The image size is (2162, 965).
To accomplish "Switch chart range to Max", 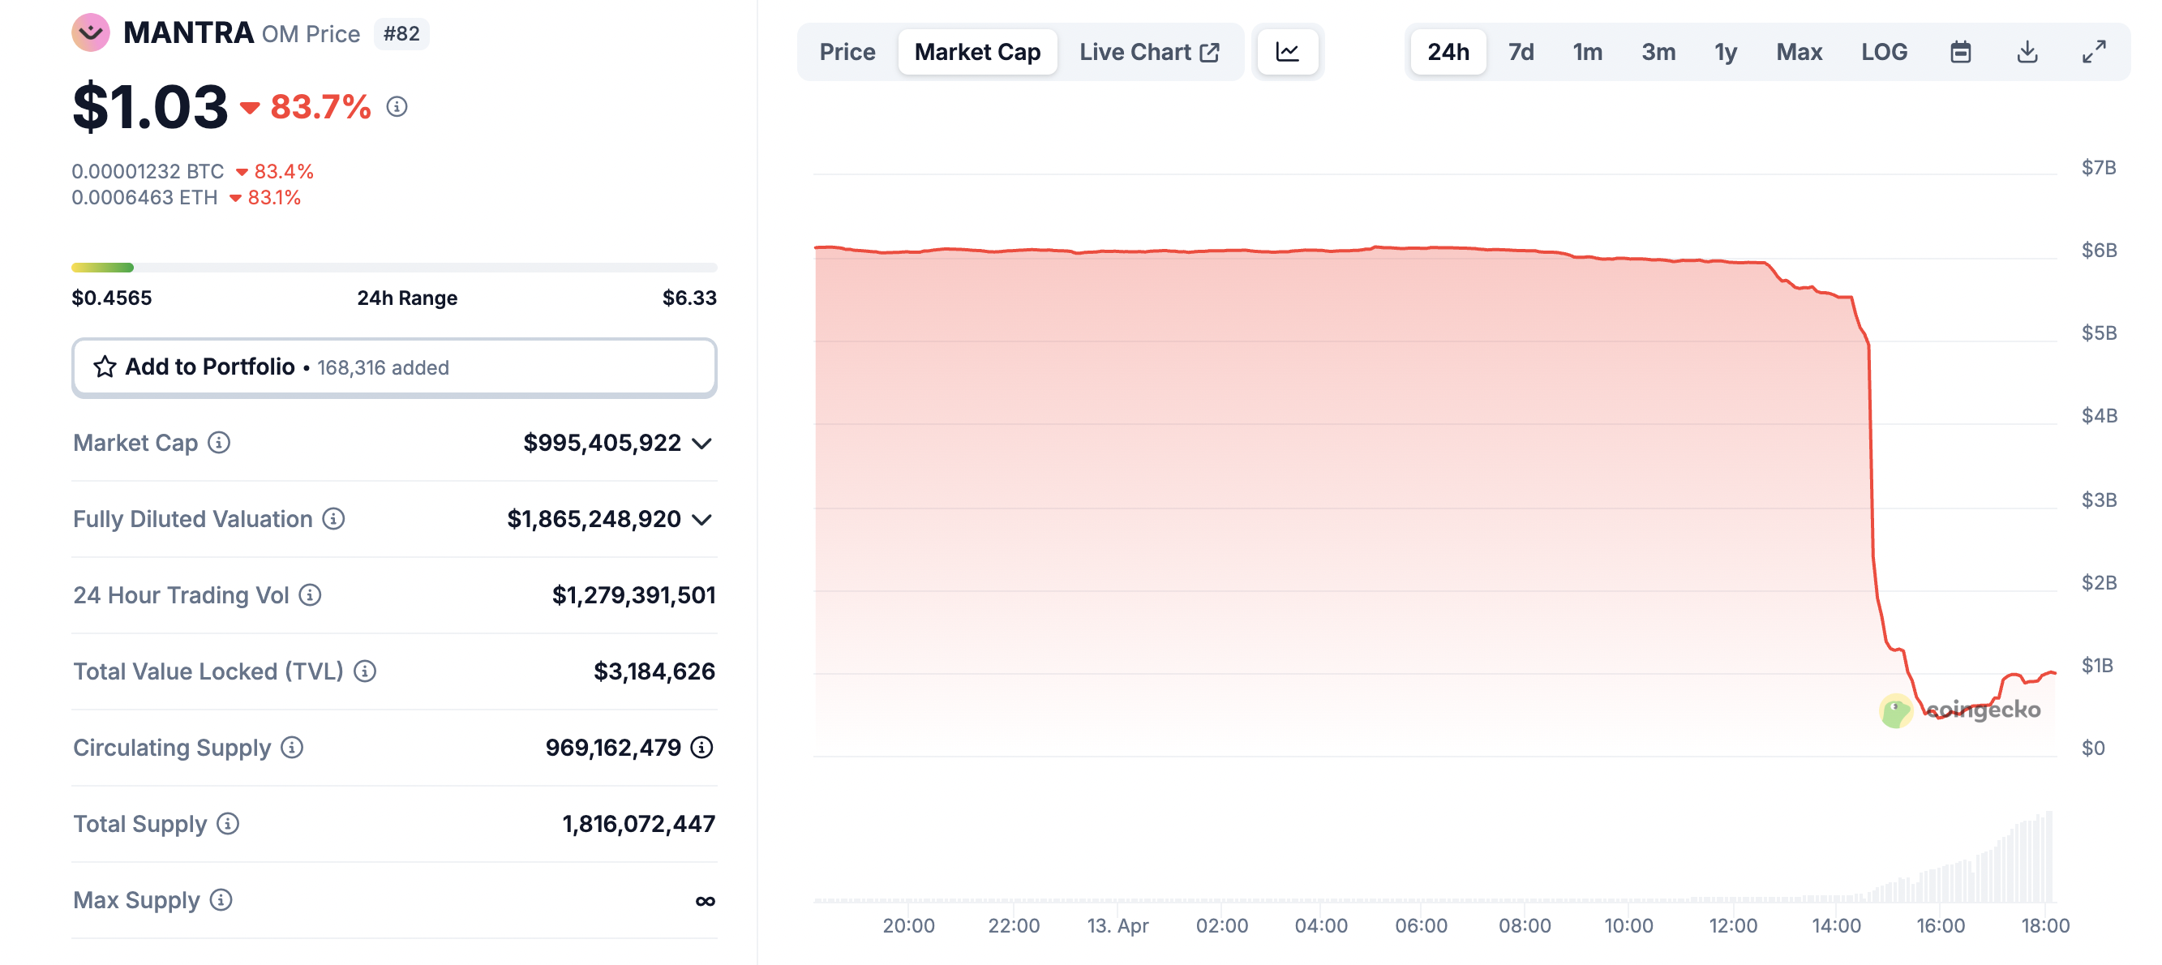I will click(x=1799, y=51).
